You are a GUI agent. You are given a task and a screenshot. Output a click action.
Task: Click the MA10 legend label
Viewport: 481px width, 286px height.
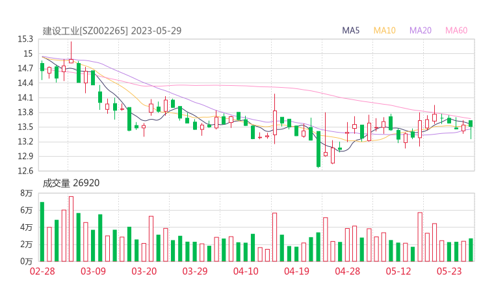coord(384,31)
